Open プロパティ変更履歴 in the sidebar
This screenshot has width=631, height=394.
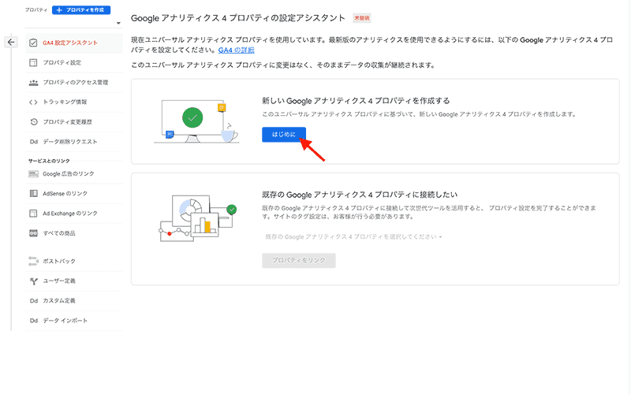pyautogui.click(x=74, y=122)
